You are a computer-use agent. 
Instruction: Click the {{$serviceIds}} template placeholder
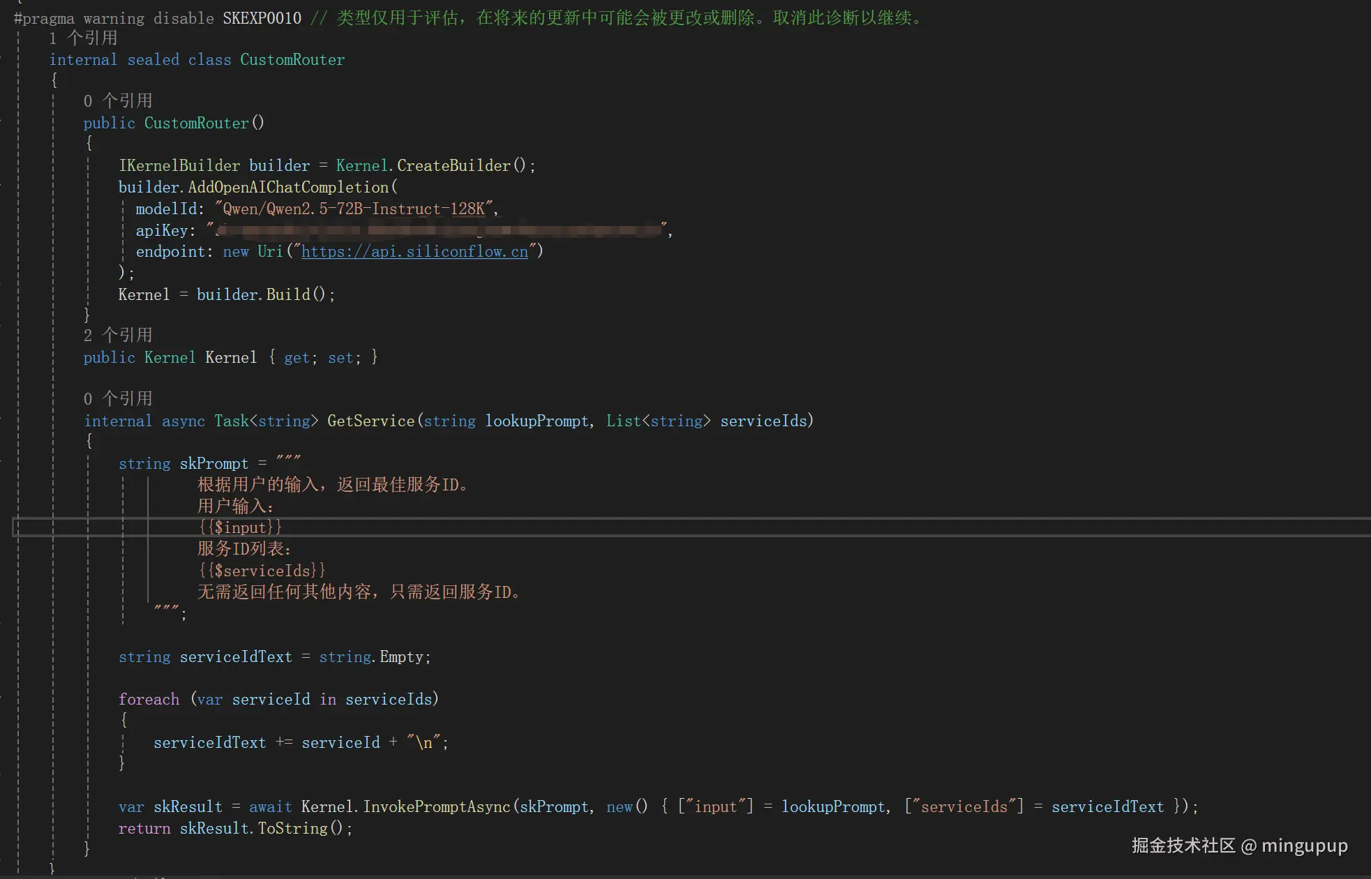pos(262,571)
